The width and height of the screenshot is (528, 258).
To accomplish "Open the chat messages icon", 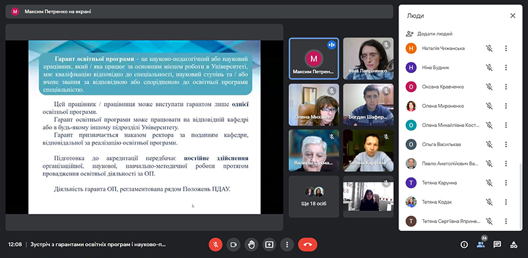I will coord(497,245).
